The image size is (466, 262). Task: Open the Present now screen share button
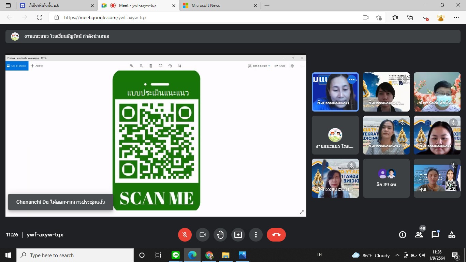pyautogui.click(x=238, y=235)
